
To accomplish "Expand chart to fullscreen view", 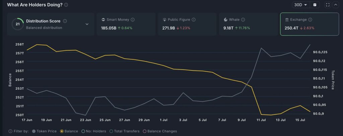I will [x=328, y=5].
